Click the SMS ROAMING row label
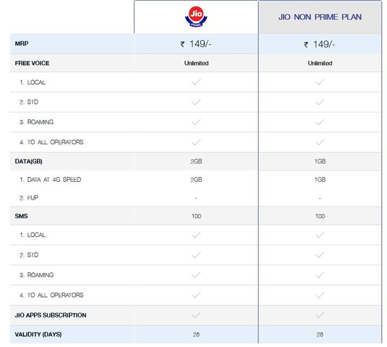387x347 pixels. (x=37, y=275)
